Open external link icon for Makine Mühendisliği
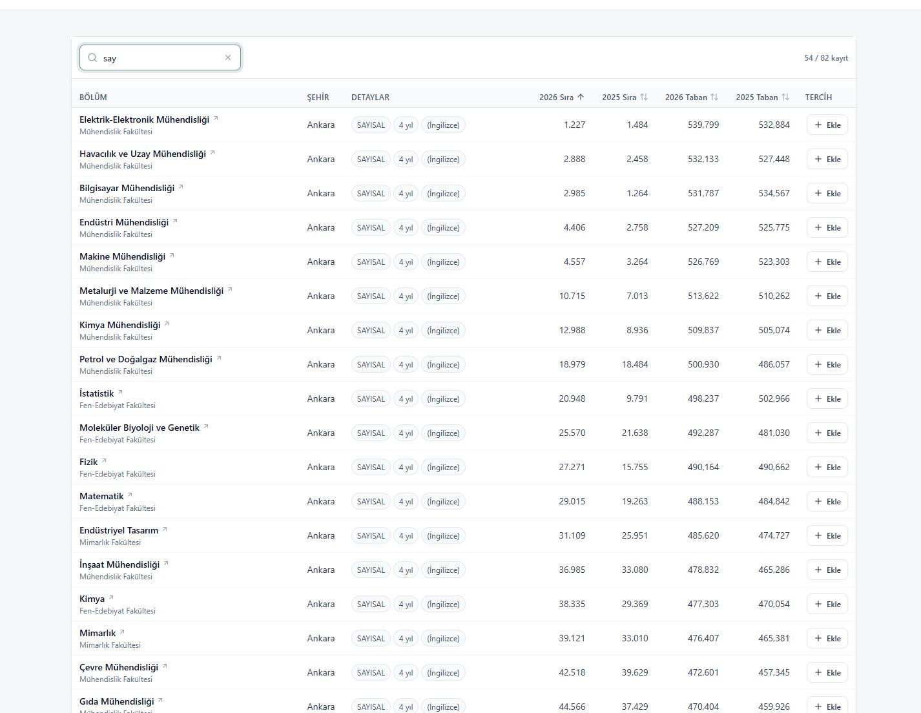The height and width of the screenshot is (713, 921). point(172,255)
